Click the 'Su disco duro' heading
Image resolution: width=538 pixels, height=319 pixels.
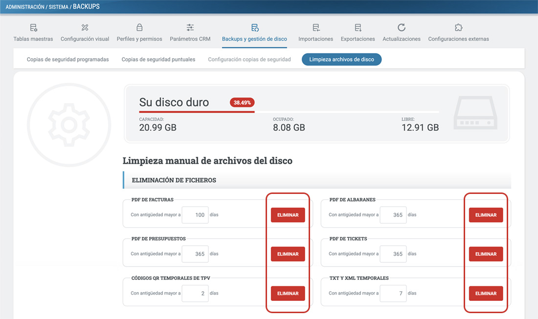coord(174,102)
